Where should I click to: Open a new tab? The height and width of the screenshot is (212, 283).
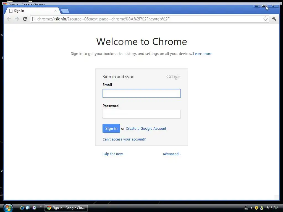pos(65,11)
